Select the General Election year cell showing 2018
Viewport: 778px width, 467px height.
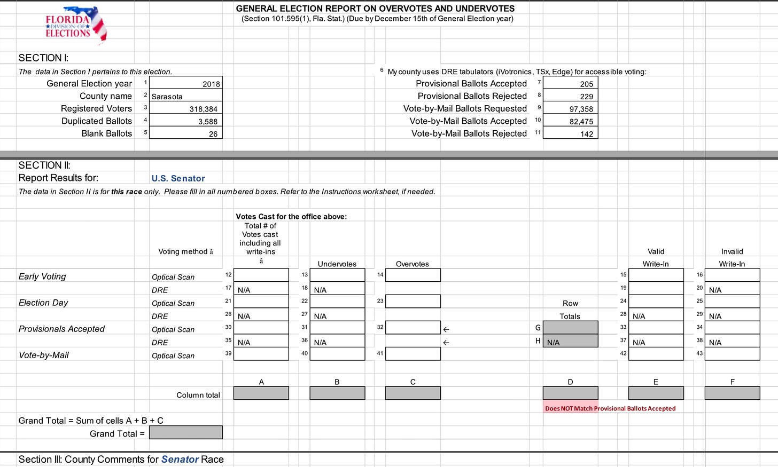pyautogui.click(x=185, y=83)
